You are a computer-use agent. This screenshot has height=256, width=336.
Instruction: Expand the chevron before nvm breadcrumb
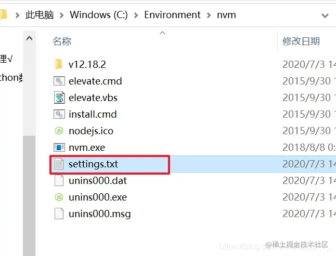[209, 15]
